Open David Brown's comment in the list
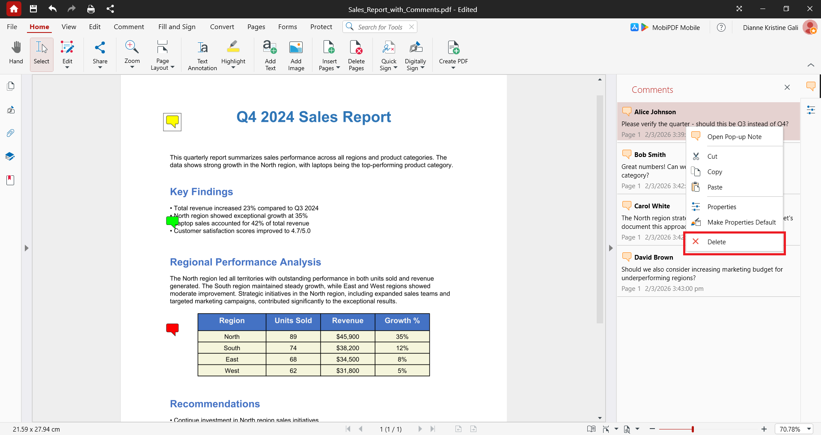Viewport: 821px width, 435px height. (x=708, y=272)
